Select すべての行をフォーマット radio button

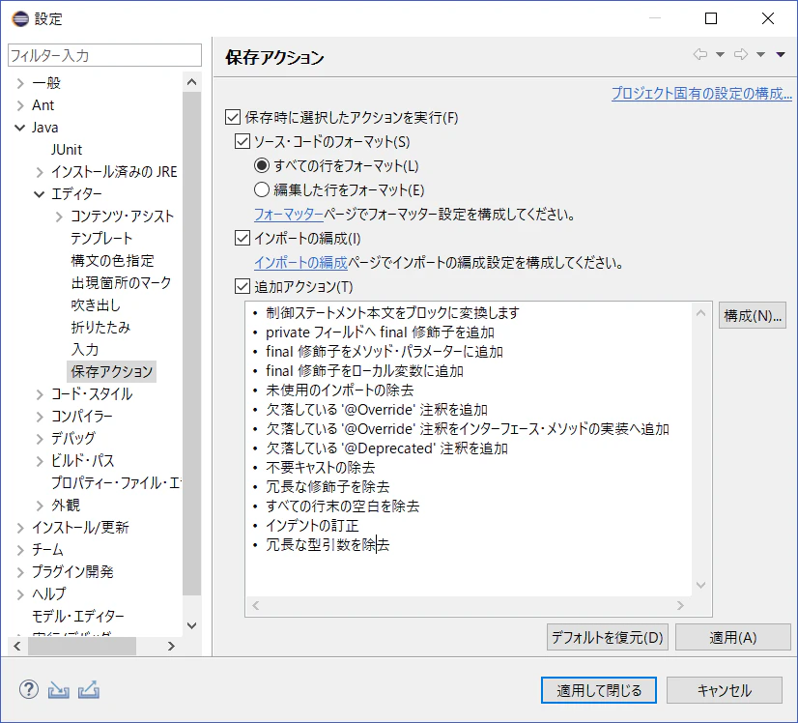click(262, 165)
